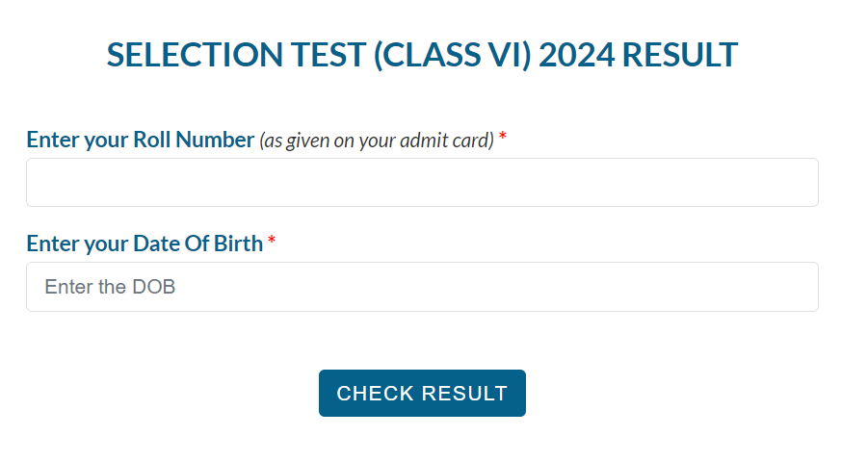
Task: Click the italic admit card hint text
Action: 377,141
